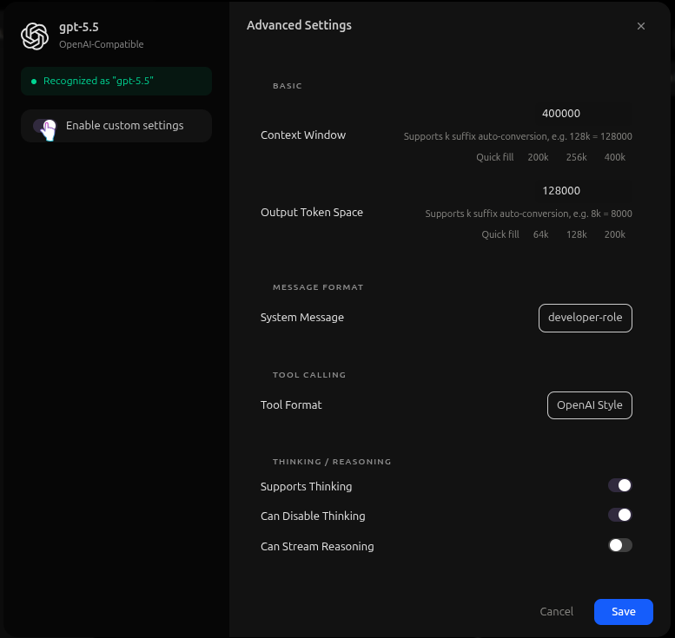Toggle the Can Disable Thinking switch
This screenshot has width=675, height=638.
click(x=619, y=515)
